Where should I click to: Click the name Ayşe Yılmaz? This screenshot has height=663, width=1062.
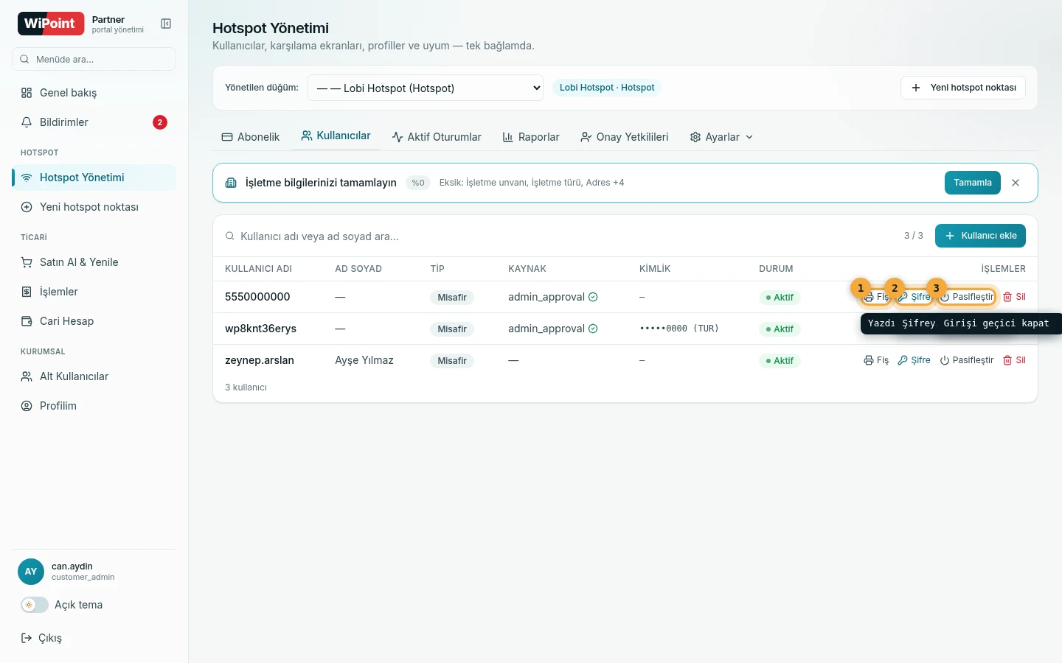tap(364, 360)
